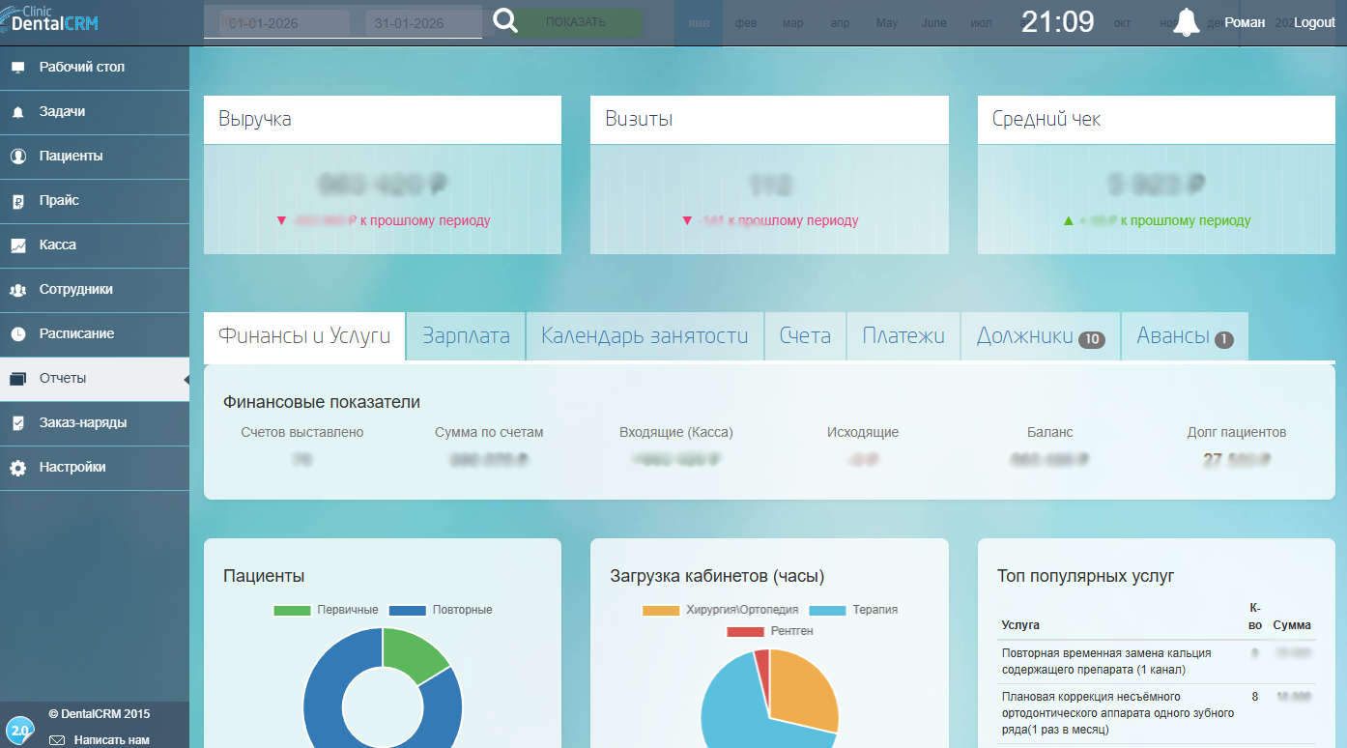1347x748 pixels.
Task: Click the Сотрудники group icon
Action: pyautogui.click(x=17, y=290)
